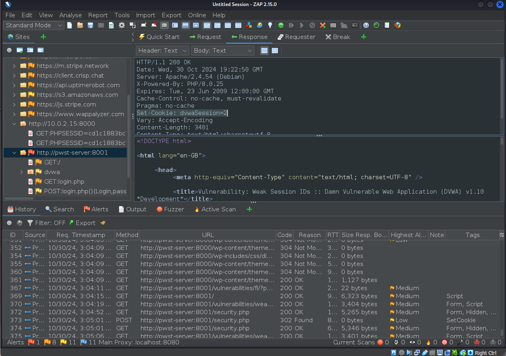Image resolution: width=506 pixels, height=356 pixels.
Task: Click the broom icon in History panel
Action: 103,223
